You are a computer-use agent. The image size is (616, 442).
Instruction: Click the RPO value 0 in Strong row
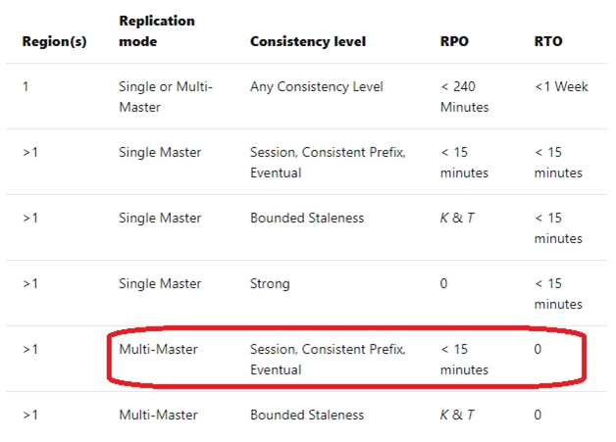click(x=443, y=283)
